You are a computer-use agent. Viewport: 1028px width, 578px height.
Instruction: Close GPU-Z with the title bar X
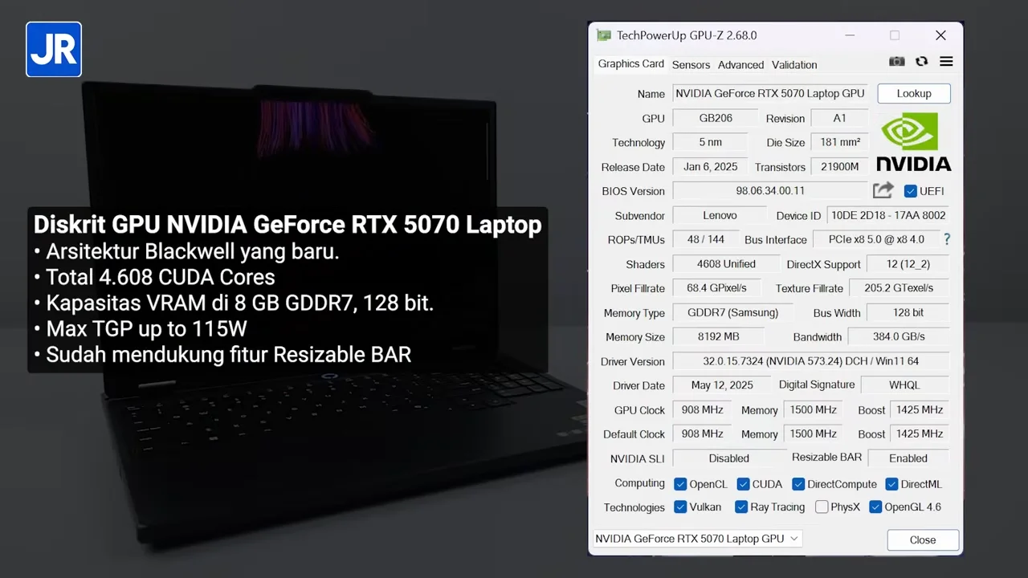pos(940,35)
